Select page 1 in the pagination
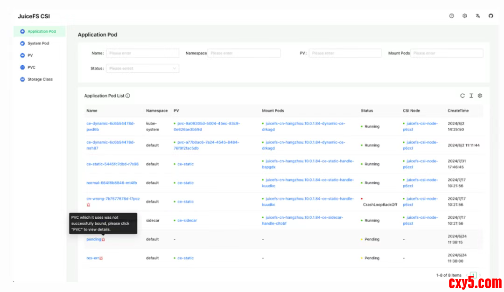 pyautogui.click(x=473, y=275)
